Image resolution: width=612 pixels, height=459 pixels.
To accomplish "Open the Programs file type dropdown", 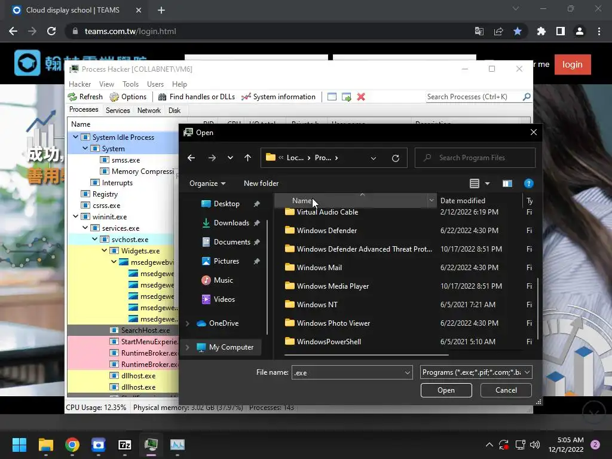I will [476, 372].
